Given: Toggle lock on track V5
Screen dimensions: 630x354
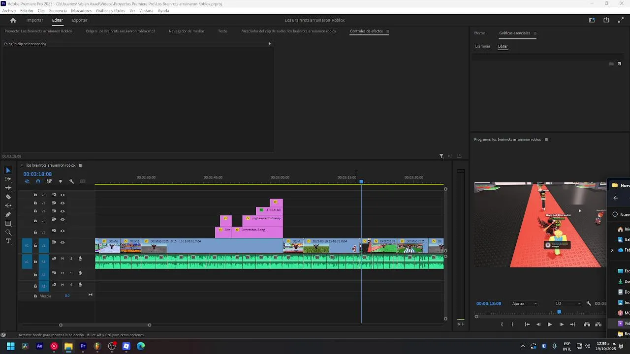Looking at the screenshot, I should 35,203.
